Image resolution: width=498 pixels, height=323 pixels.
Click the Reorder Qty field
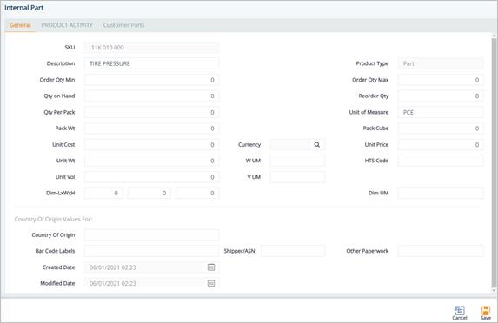(441, 96)
